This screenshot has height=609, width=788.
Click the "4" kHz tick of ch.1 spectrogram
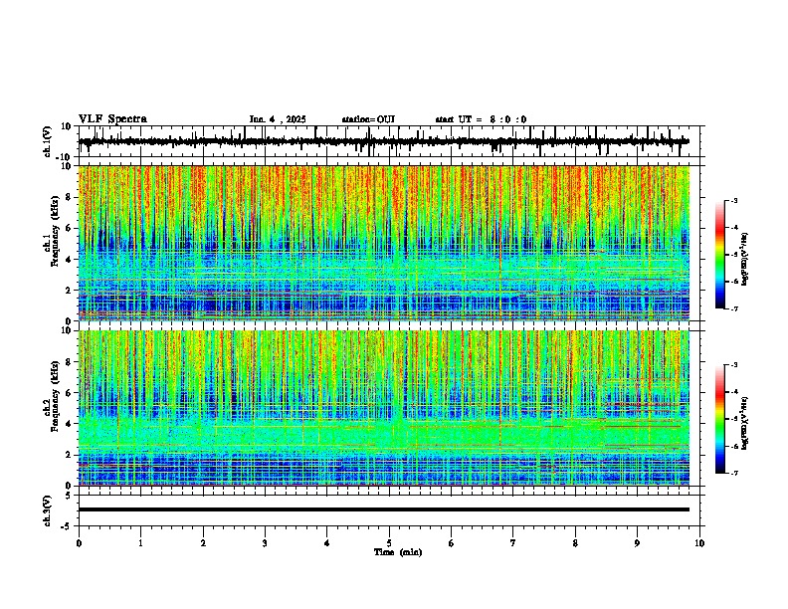69,260
